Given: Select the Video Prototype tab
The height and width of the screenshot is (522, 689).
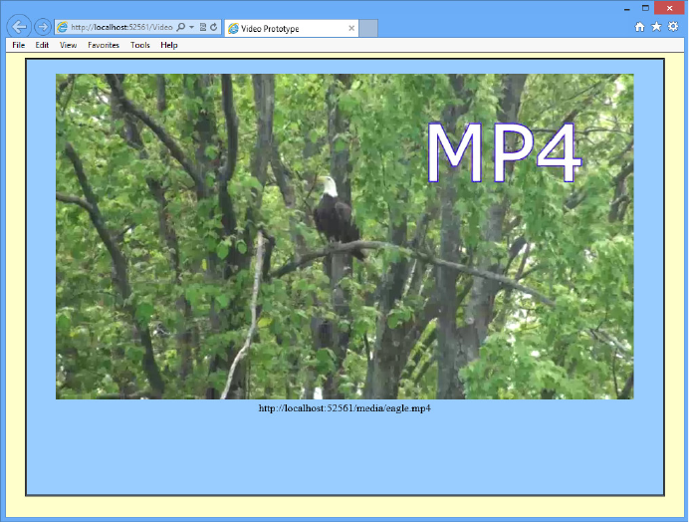Looking at the screenshot, I should pyautogui.click(x=292, y=29).
